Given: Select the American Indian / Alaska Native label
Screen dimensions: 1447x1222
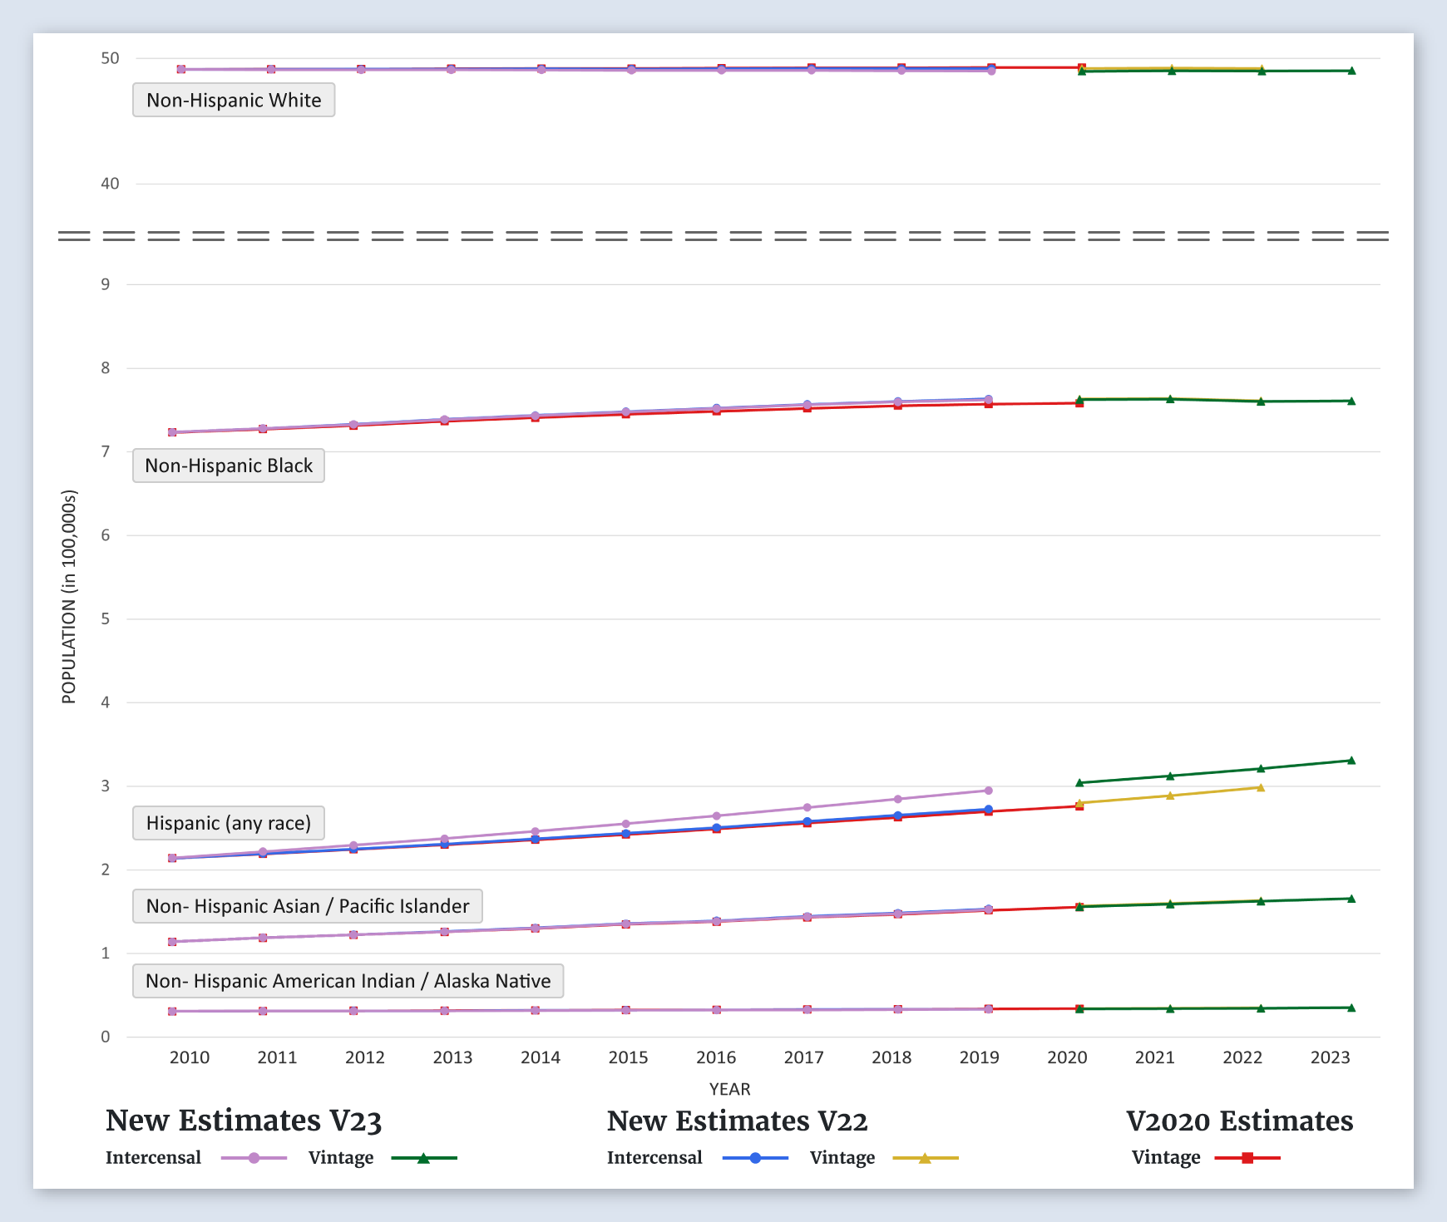Looking at the screenshot, I should click(x=348, y=981).
